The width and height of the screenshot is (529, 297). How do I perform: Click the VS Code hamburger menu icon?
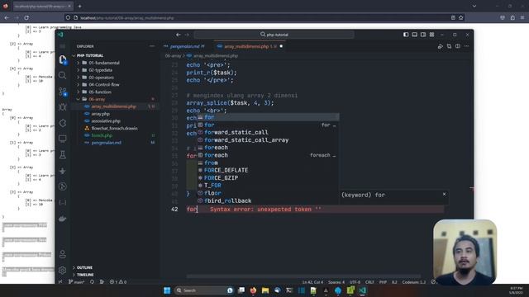click(x=63, y=46)
